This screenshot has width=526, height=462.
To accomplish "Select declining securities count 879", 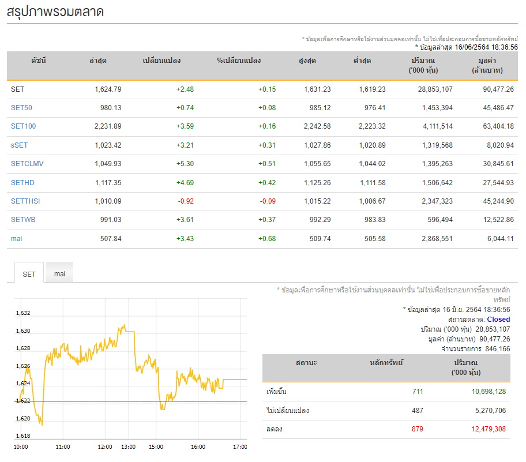I will tap(418, 429).
